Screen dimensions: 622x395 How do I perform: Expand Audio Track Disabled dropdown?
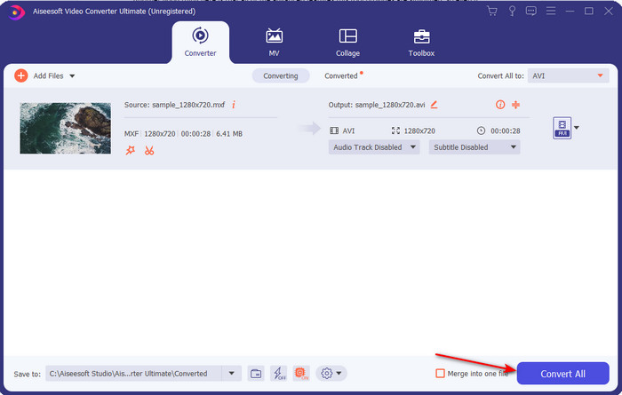374,147
